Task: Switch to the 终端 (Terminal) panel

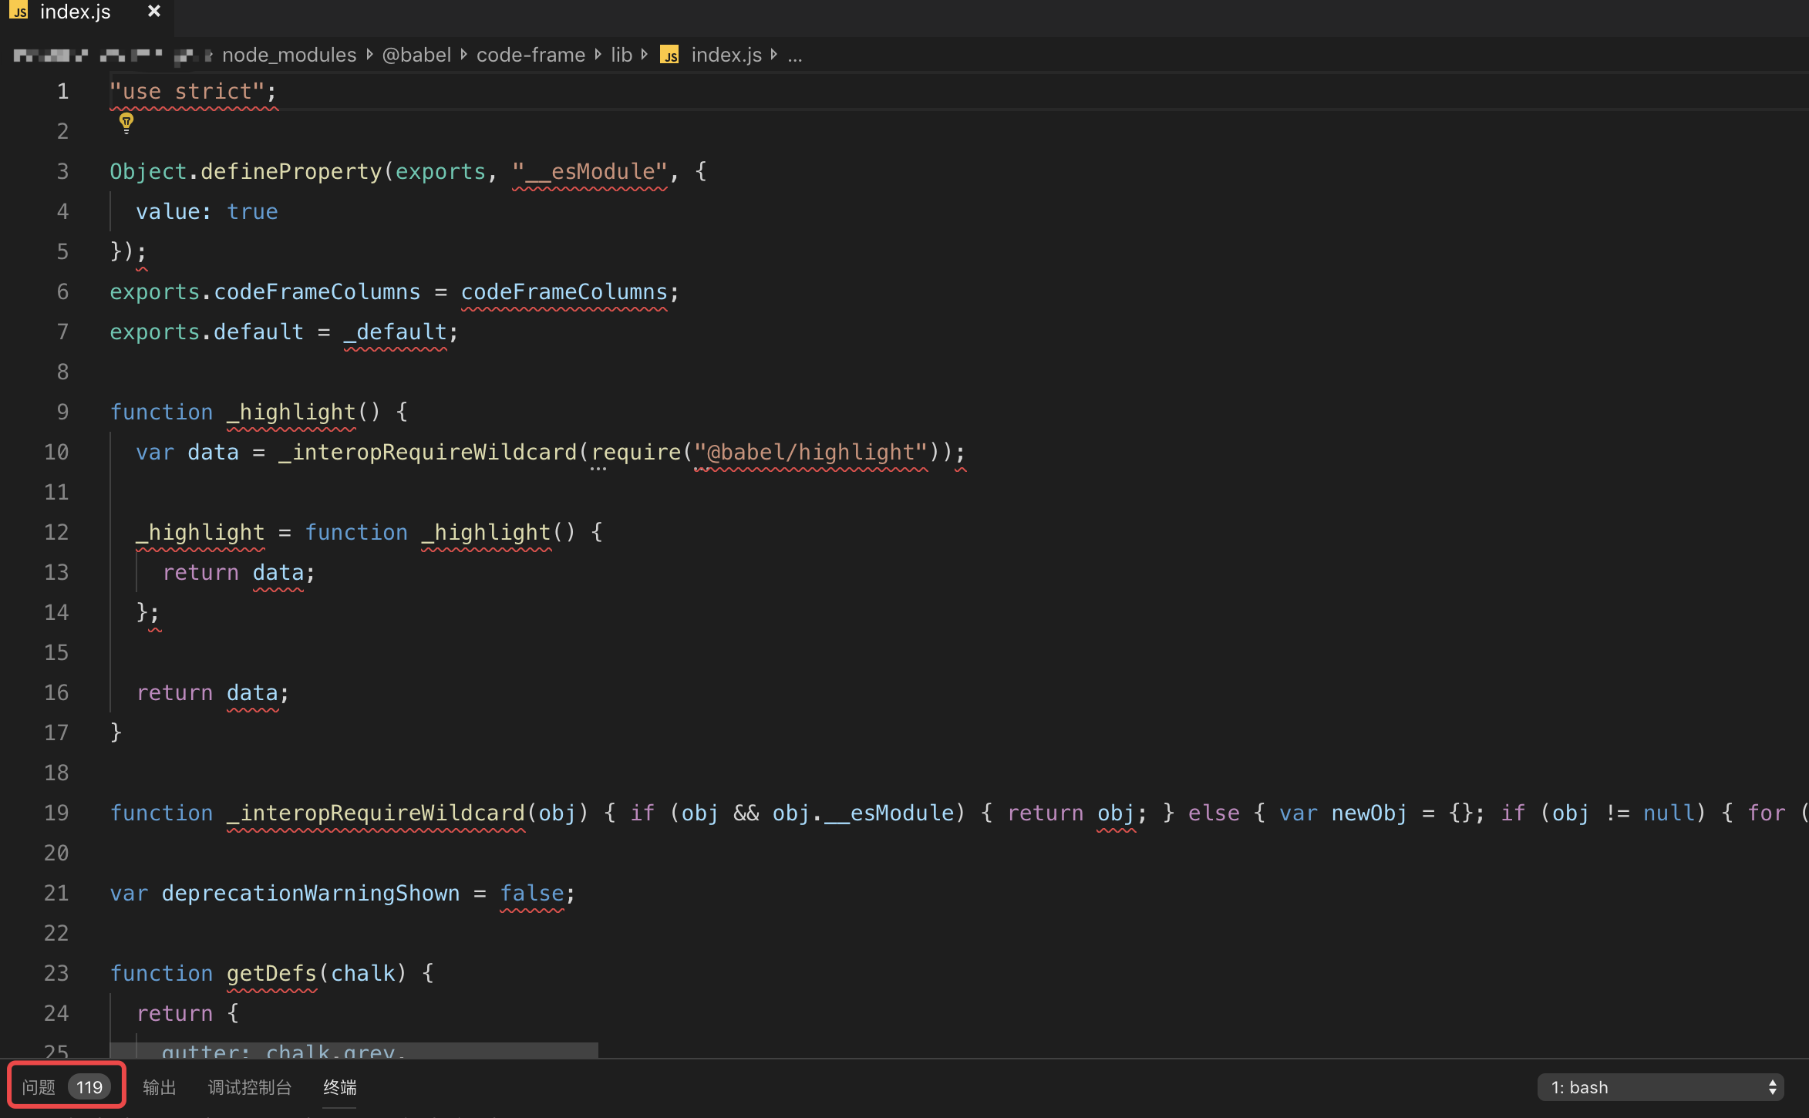Action: pos(339,1087)
